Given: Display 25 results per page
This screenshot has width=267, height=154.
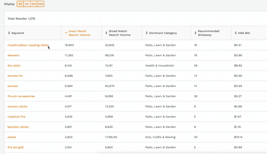Looking at the screenshot, I should (20, 4).
